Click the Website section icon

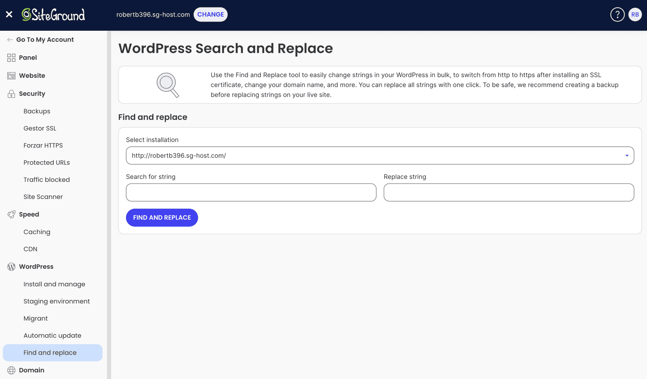coord(11,76)
